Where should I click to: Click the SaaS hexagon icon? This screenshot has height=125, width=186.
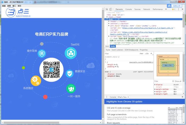[71, 53]
